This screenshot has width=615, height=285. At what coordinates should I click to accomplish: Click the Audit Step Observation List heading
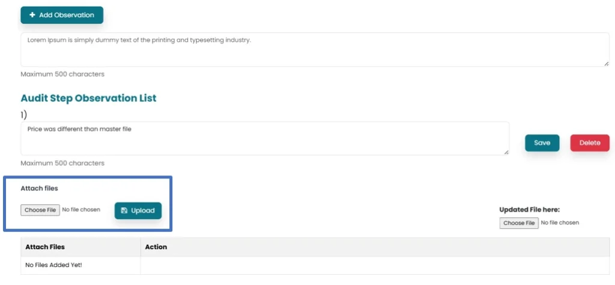88,98
